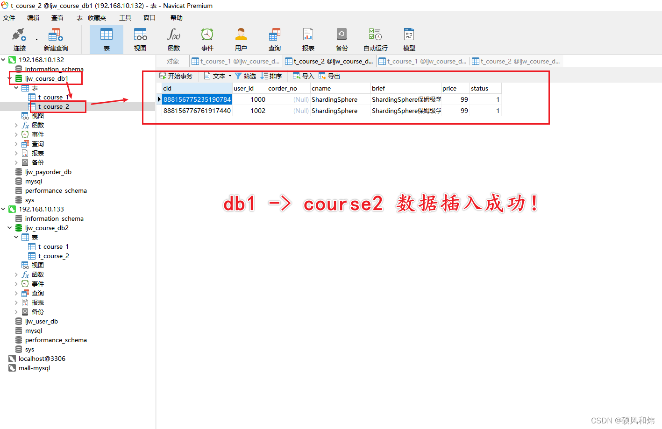662x429 pixels.
Task: Select the ljw_payorder_db database
Action: point(48,172)
